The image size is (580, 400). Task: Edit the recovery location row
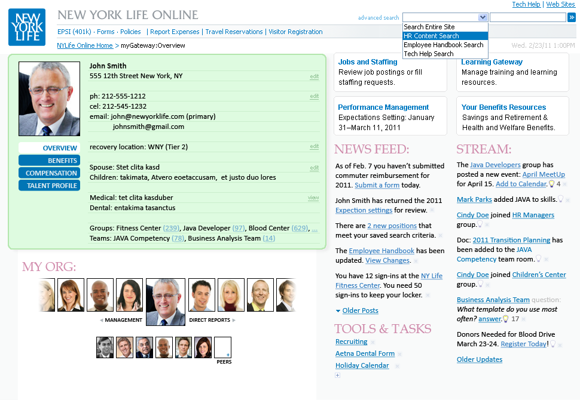tap(314, 146)
